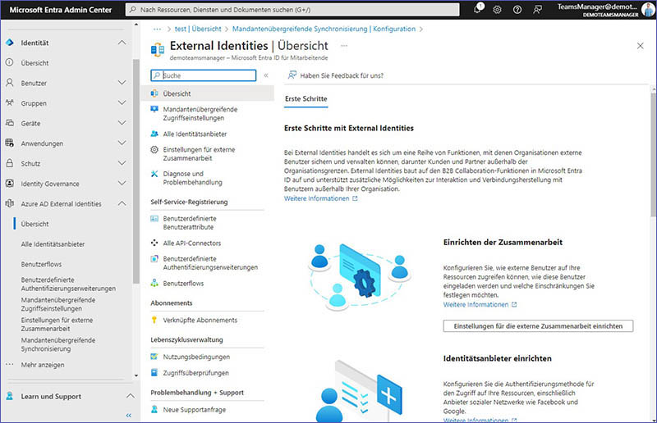The height and width of the screenshot is (423, 657).
Task: Click the Anwendungen grid icon
Action: 10,143
